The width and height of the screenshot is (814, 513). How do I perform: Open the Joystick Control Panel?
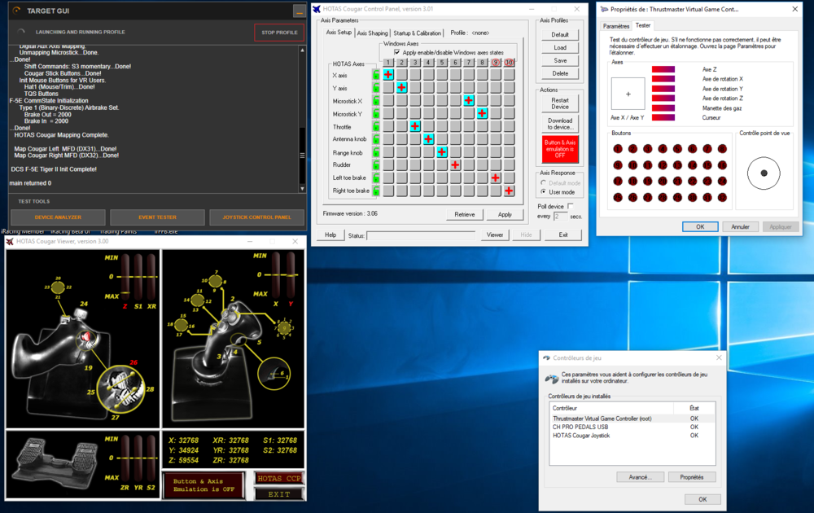coord(256,217)
